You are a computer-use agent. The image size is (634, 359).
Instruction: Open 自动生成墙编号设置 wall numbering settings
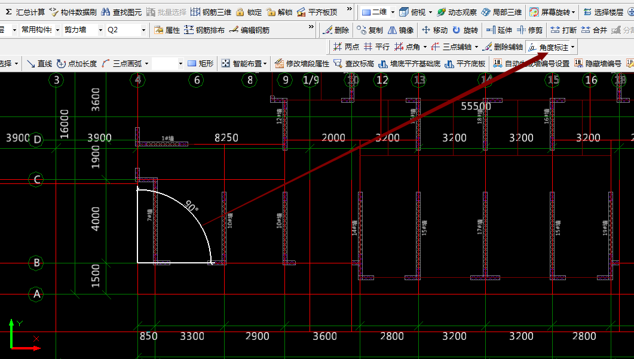point(531,63)
